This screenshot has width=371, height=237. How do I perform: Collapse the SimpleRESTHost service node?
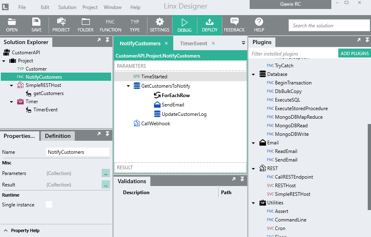pyautogui.click(x=11, y=86)
